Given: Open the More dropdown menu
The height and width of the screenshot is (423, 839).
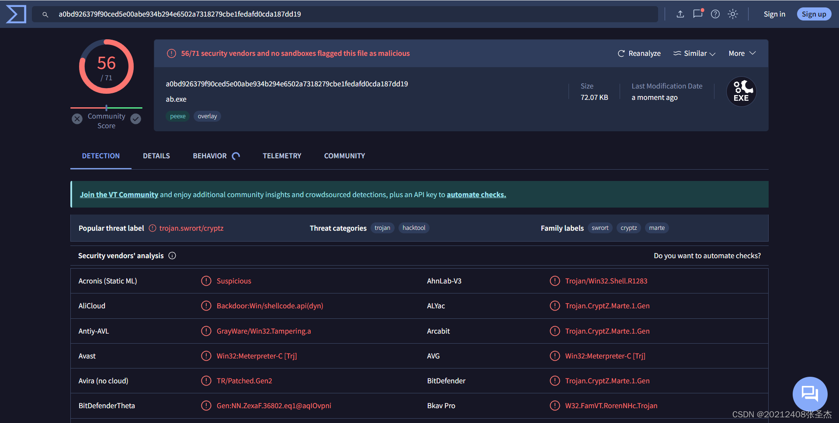Looking at the screenshot, I should [742, 53].
